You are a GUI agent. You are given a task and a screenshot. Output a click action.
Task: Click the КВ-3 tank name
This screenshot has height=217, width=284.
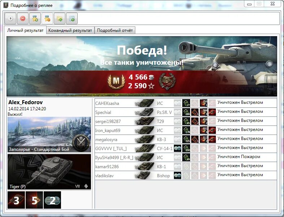click(161, 140)
